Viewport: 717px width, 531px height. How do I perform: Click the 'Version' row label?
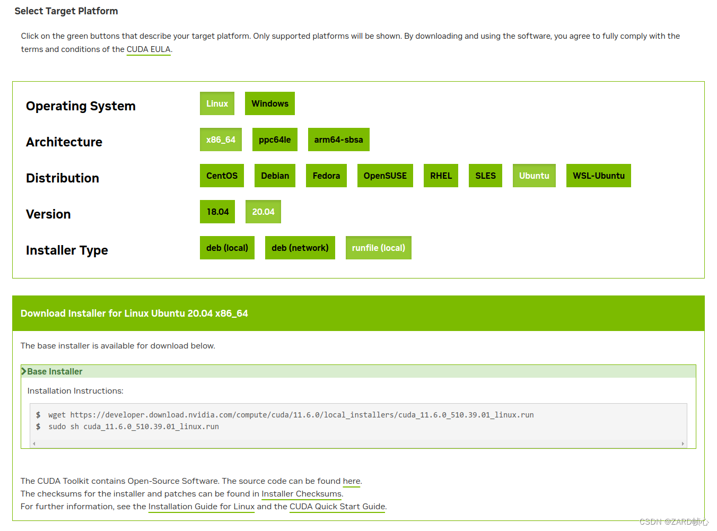click(x=48, y=214)
